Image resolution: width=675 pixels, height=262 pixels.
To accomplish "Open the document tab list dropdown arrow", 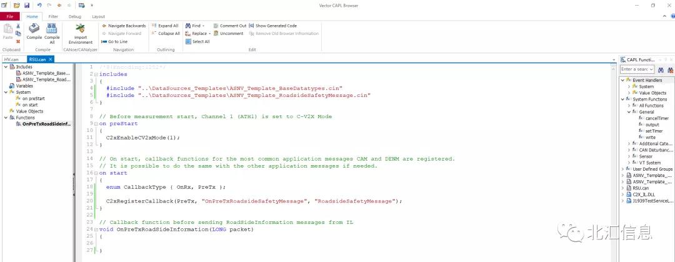I will click(x=614, y=59).
